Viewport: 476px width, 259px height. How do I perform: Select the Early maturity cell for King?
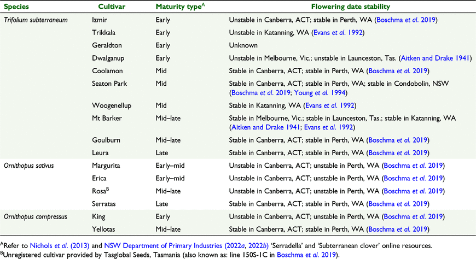[162, 216]
